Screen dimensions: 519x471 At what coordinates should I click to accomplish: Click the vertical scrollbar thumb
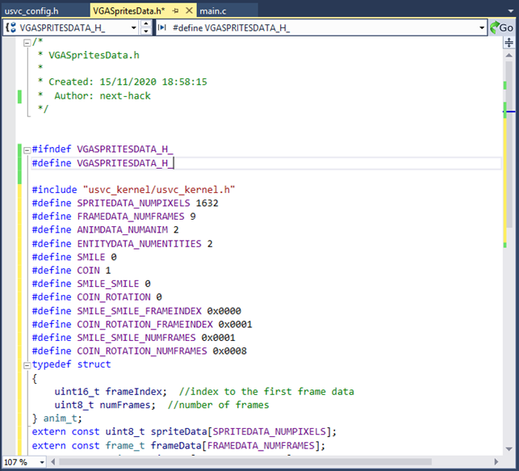pyautogui.click(x=509, y=144)
